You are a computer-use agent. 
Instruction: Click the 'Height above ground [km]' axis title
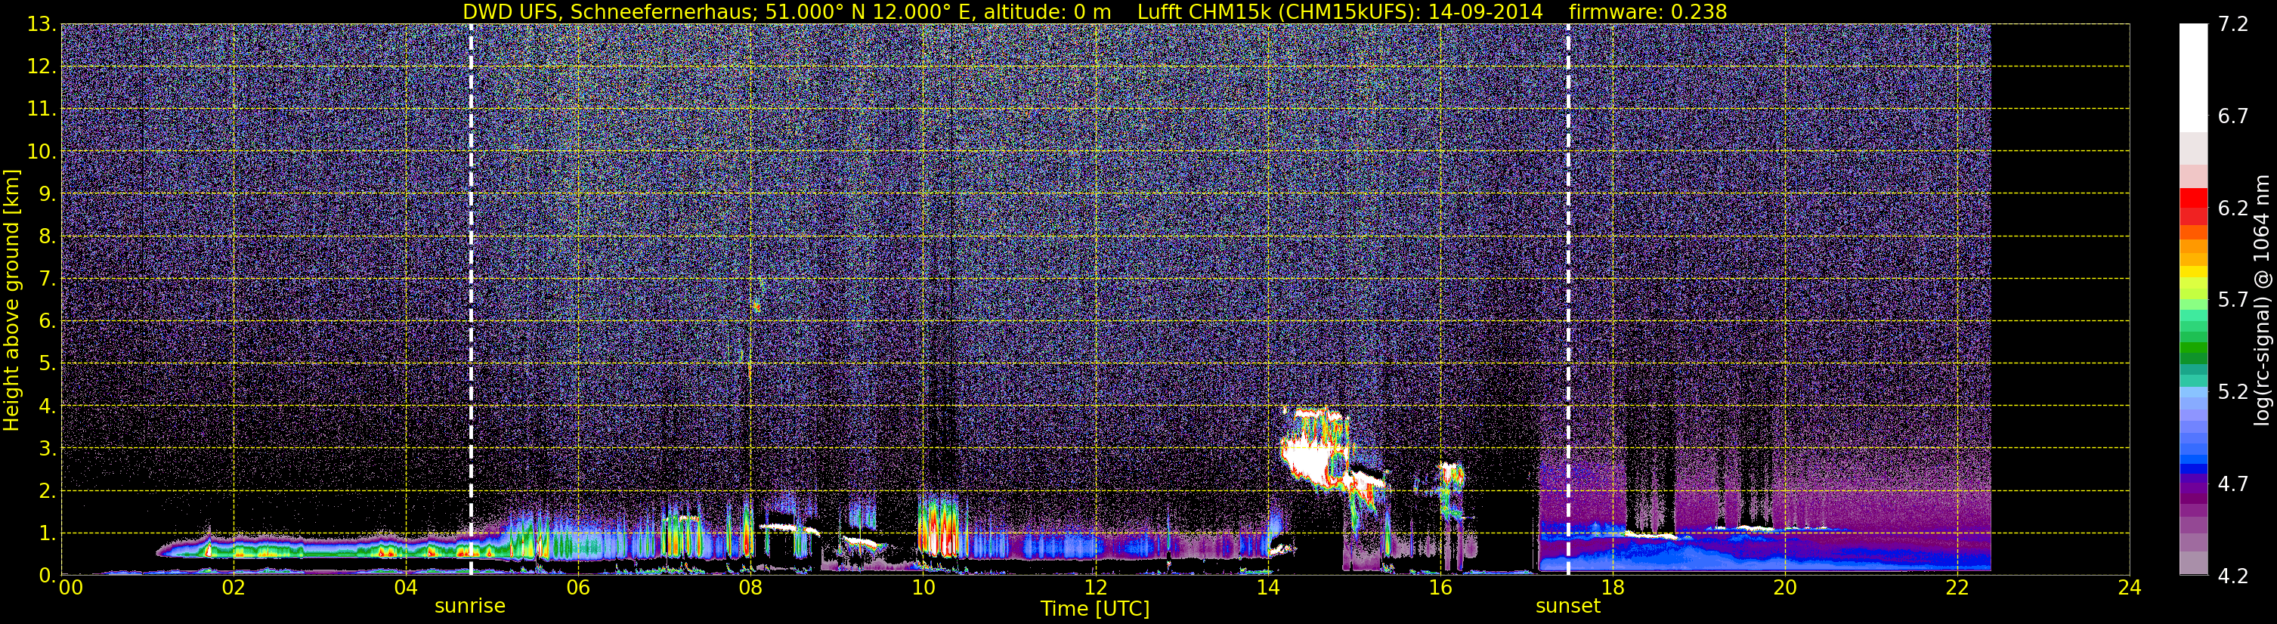click(x=11, y=300)
